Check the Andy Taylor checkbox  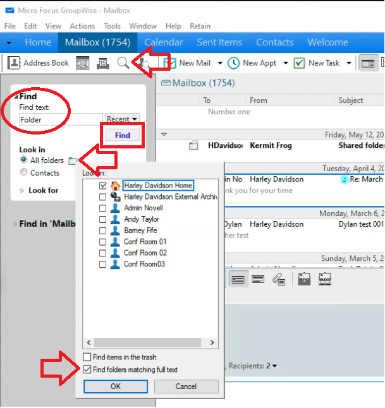(103, 219)
